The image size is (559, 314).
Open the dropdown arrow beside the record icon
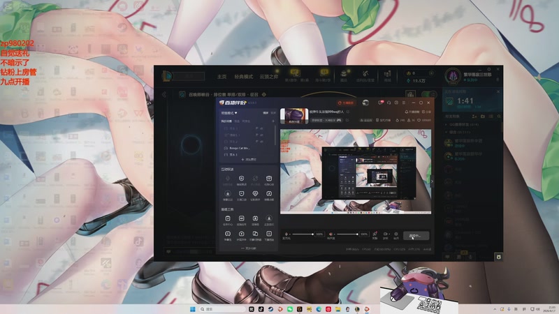coord(389,234)
